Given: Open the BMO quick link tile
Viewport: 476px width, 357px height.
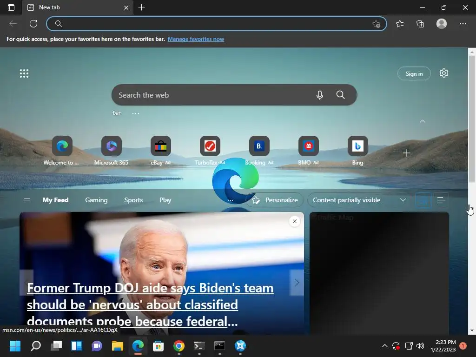Looking at the screenshot, I should click(x=309, y=151).
